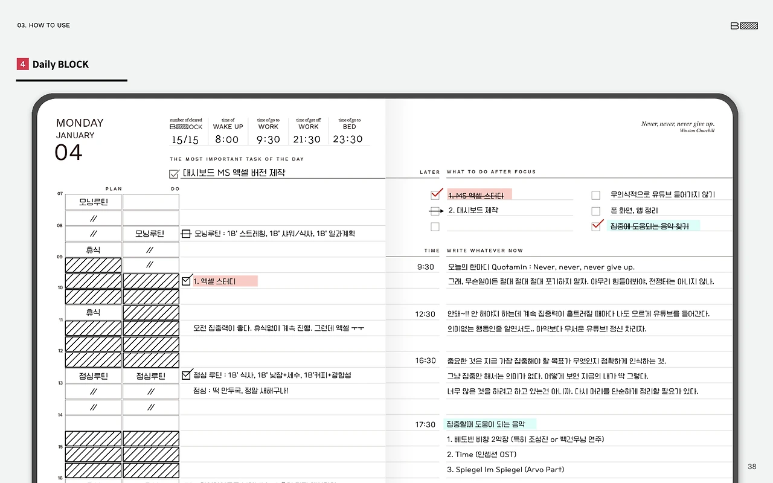
Task: Click the Winston Churchill quote text
Action: point(678,125)
